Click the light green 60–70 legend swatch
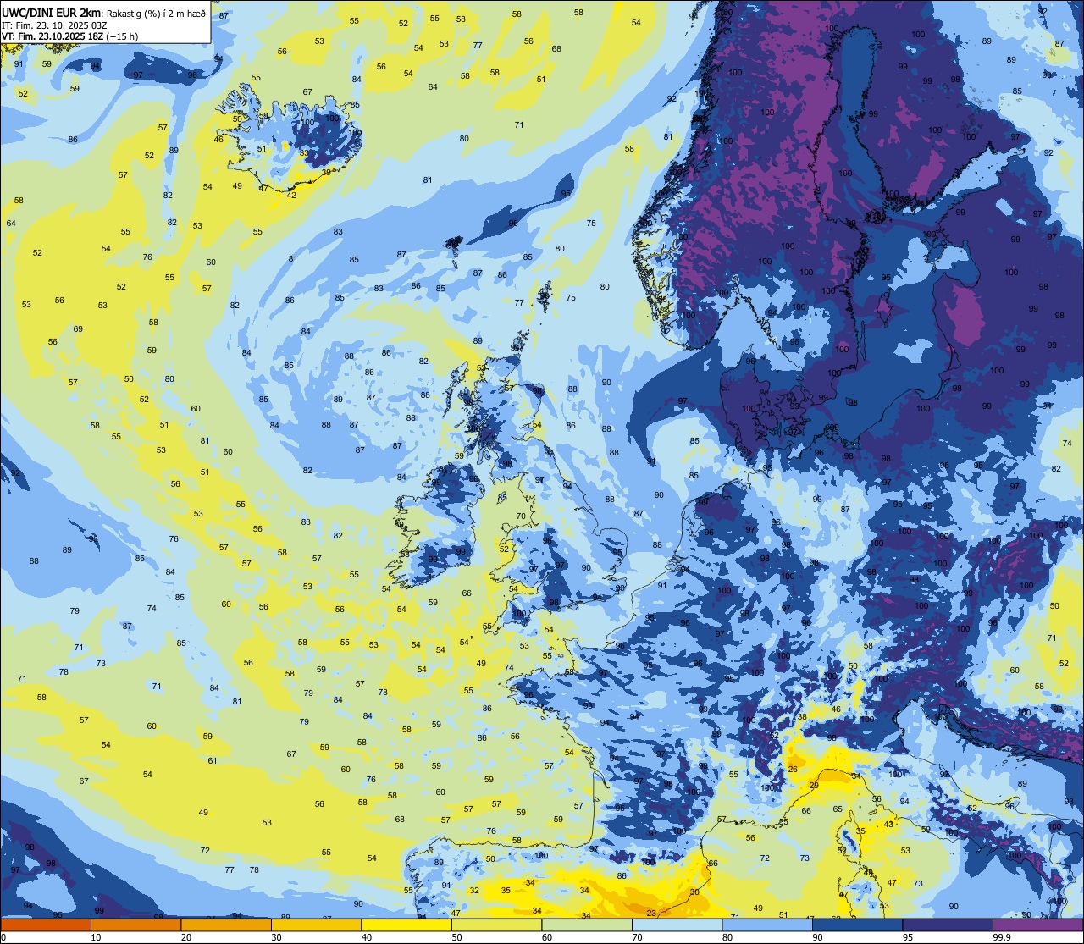1084x944 pixels. point(587,925)
